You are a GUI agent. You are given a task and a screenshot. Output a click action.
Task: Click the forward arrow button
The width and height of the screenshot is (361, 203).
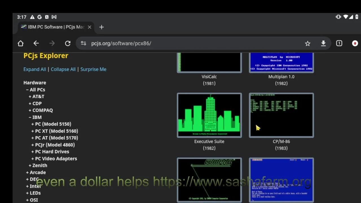click(x=52, y=43)
